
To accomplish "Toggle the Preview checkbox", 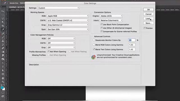I will [144, 28].
